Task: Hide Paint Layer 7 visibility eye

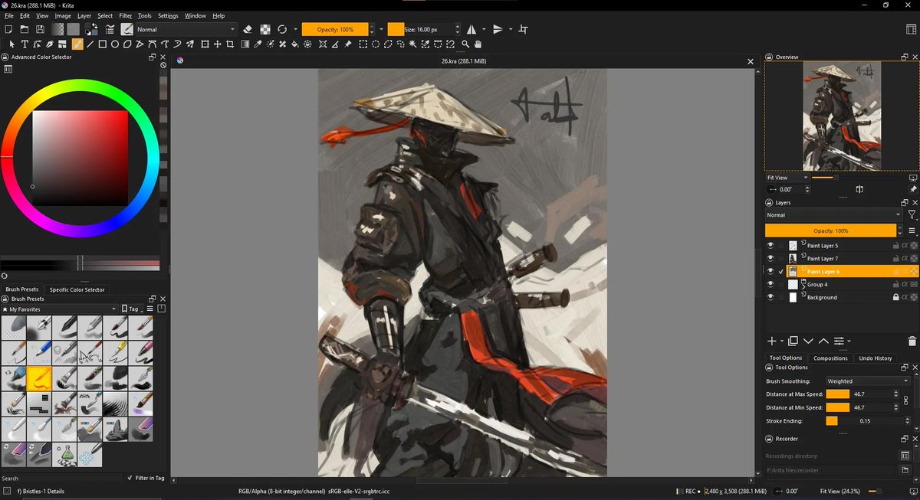Action: coord(770,259)
